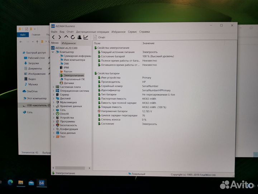Screen dimensions: 258x194
Task: Open File Explorer from the taskbar
Action: click(21, 183)
